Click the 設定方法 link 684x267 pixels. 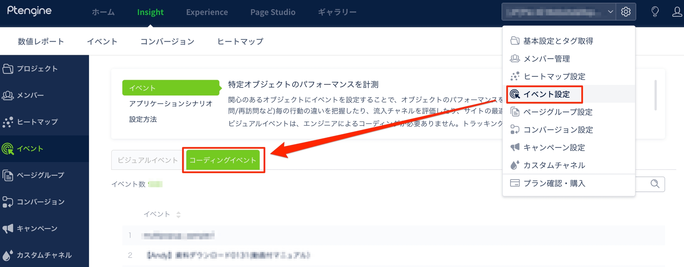(143, 119)
